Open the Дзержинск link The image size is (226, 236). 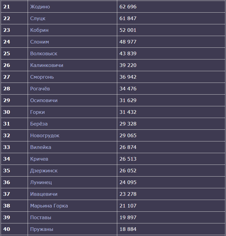(44, 171)
